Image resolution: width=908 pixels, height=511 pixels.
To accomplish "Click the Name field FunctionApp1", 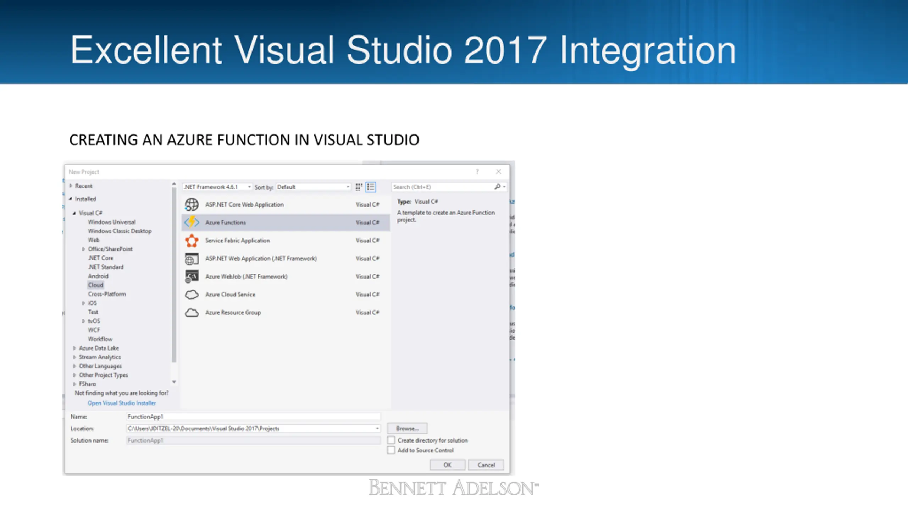I will coord(253,417).
